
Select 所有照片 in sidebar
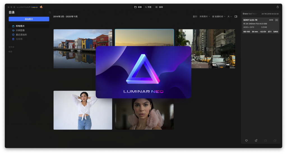click(x=29, y=26)
